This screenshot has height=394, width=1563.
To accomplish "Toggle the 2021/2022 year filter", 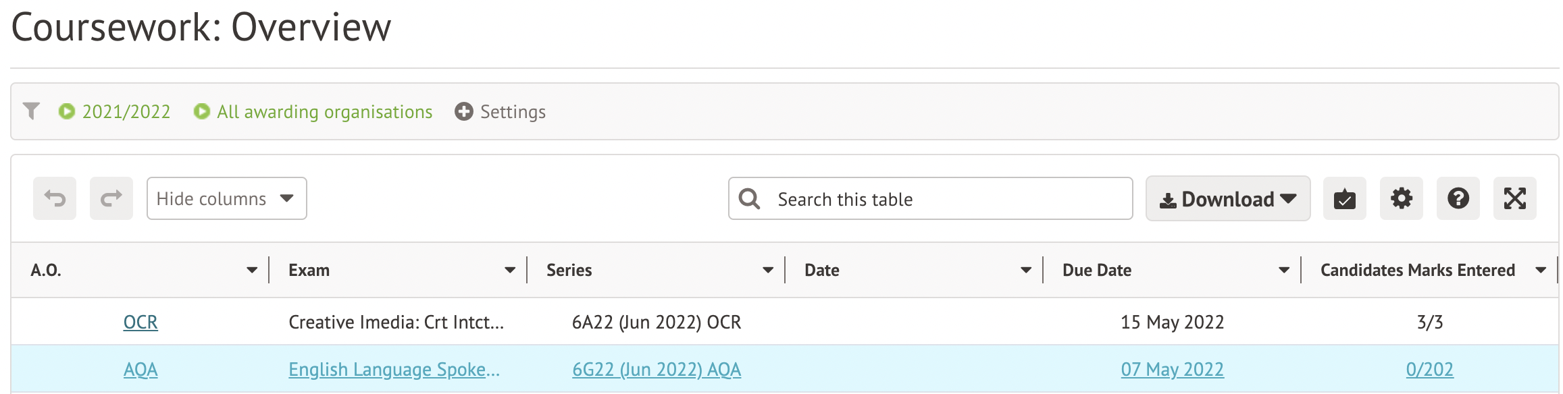I will pos(115,111).
